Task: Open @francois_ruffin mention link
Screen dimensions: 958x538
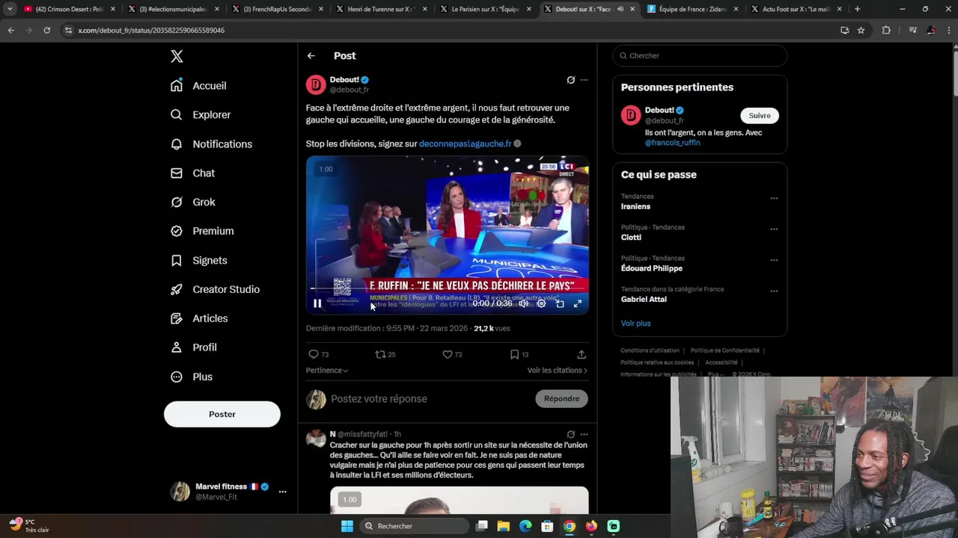Action: click(672, 143)
